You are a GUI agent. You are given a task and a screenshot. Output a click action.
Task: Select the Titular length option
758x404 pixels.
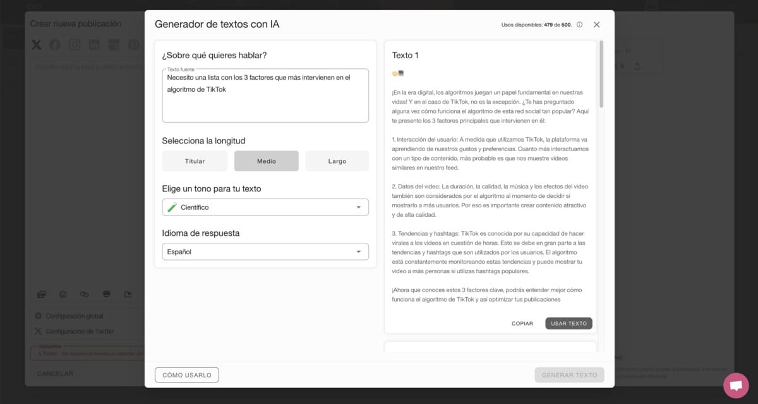tap(195, 161)
